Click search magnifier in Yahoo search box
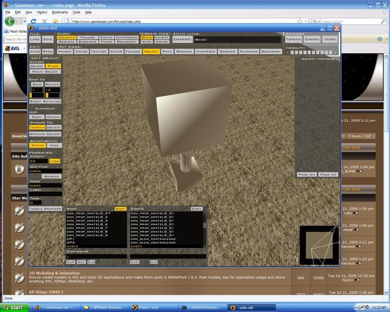390x312 pixels. tap(383, 21)
